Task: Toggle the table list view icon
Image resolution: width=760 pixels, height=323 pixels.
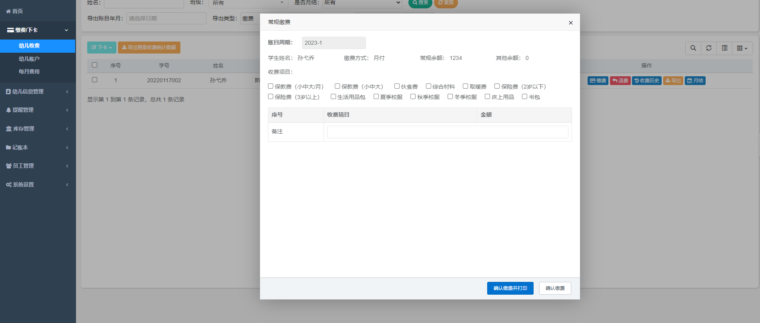Action: (x=724, y=48)
